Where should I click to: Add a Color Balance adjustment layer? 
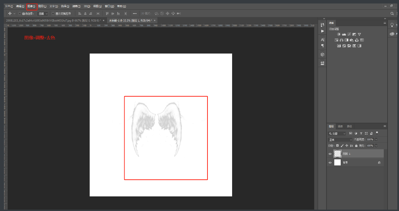point(341,40)
